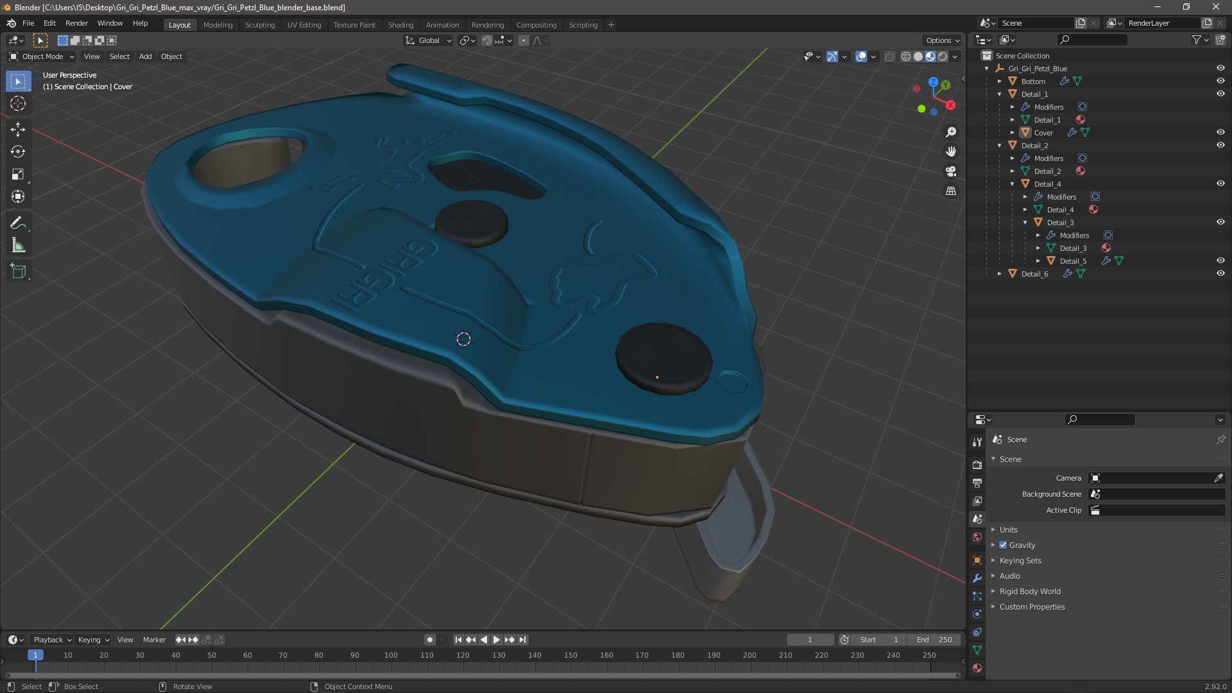Click the zoom viewport magnifier icon
Viewport: 1232px width, 693px height.
[x=951, y=132]
